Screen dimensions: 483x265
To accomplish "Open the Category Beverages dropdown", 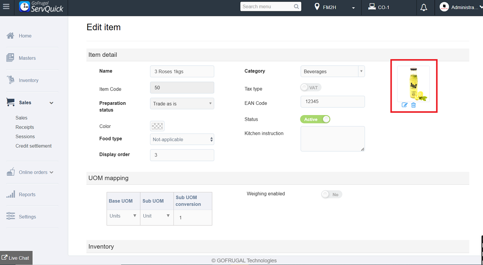I will tap(332, 71).
